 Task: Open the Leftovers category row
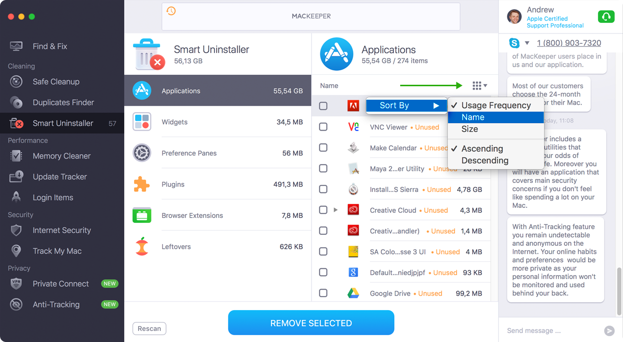click(x=218, y=247)
